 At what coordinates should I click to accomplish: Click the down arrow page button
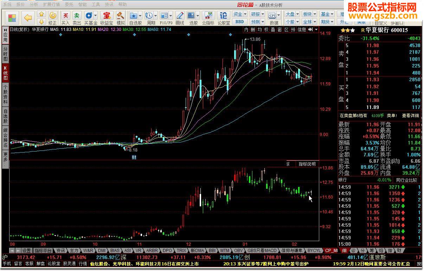pos(41,21)
